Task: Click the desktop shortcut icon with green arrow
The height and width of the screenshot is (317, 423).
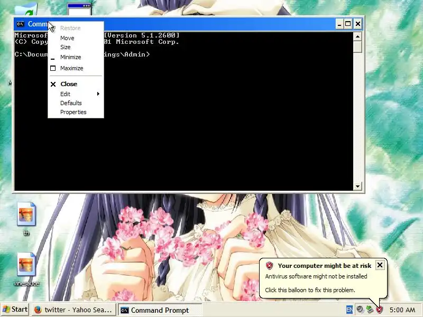Action: tap(26, 9)
